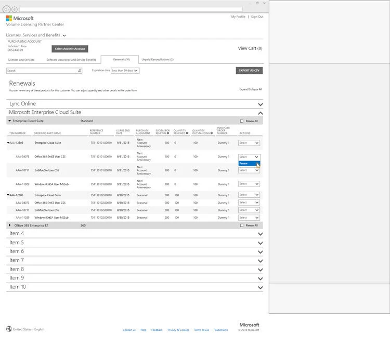390x347 pixels.
Task: Click the browser address bar
Action: click(131, 9)
